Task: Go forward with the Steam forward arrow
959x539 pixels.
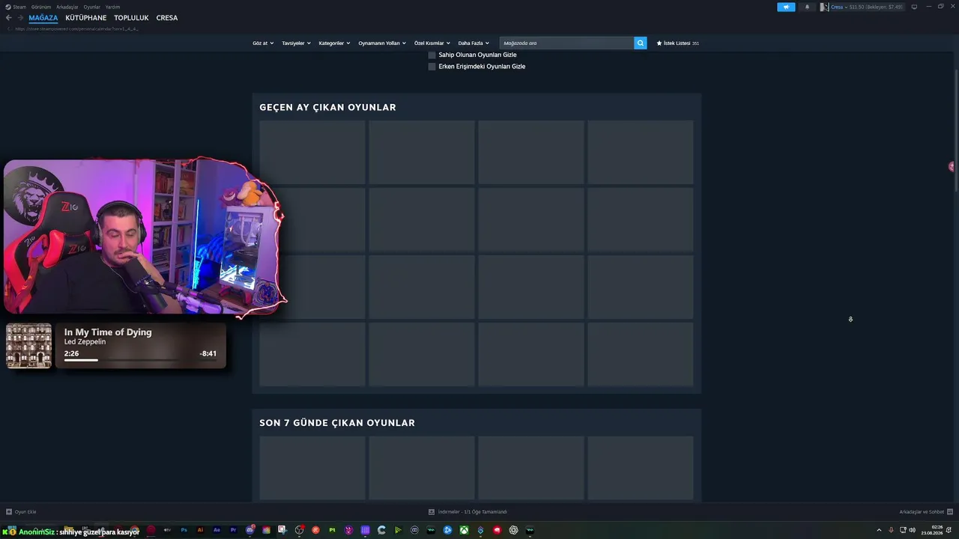Action: coord(20,18)
